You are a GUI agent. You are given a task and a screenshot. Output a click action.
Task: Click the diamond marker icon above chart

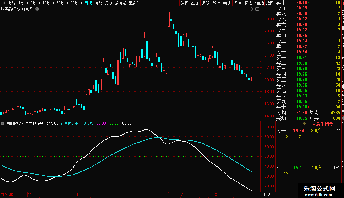click(x=252, y=9)
